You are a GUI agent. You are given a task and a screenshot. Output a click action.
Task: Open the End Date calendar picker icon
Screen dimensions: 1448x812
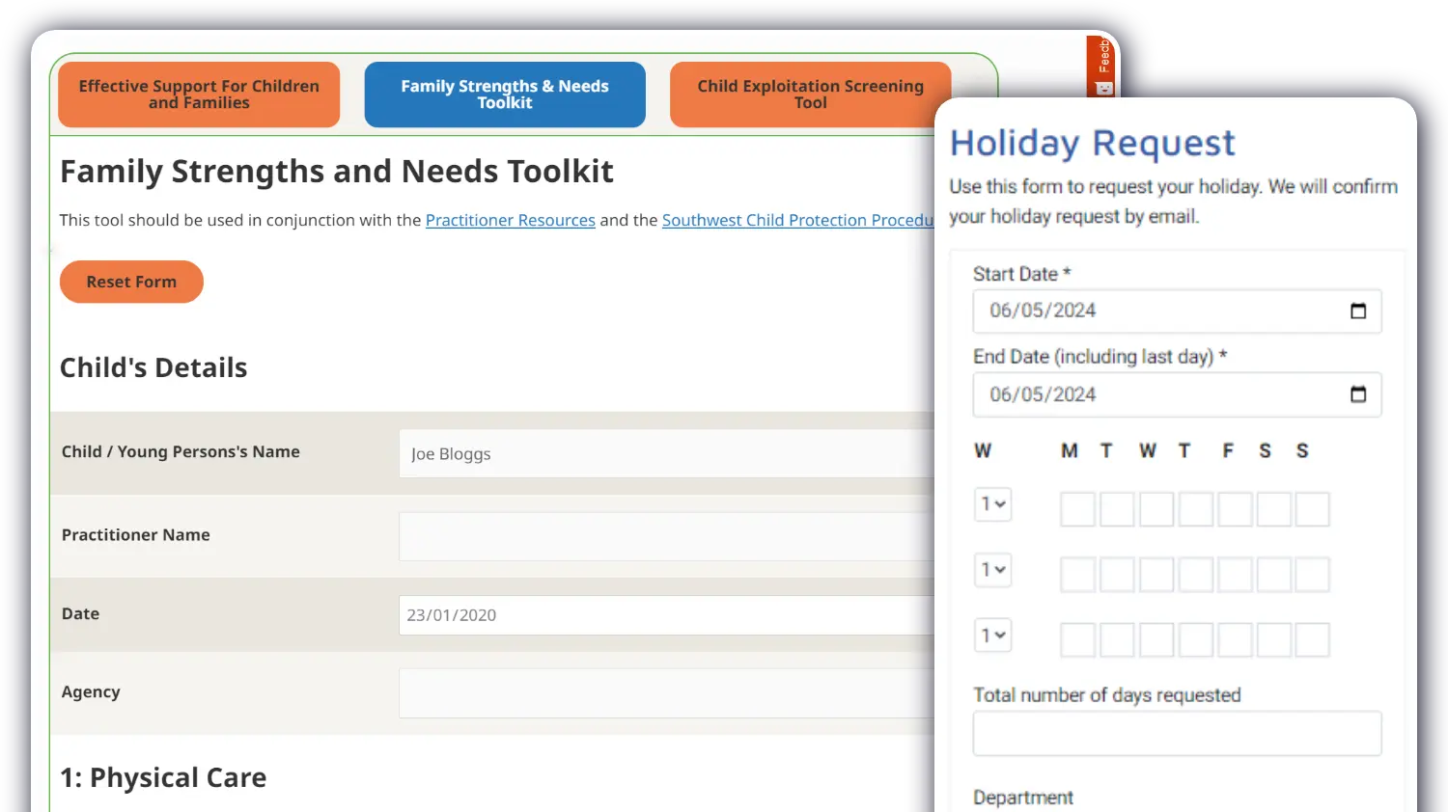pos(1358,394)
